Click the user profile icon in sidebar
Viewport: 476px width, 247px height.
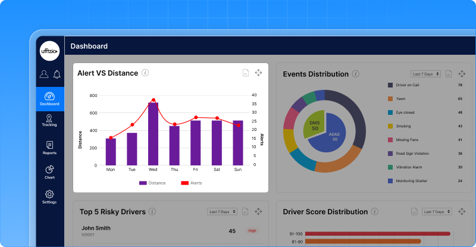(44, 74)
